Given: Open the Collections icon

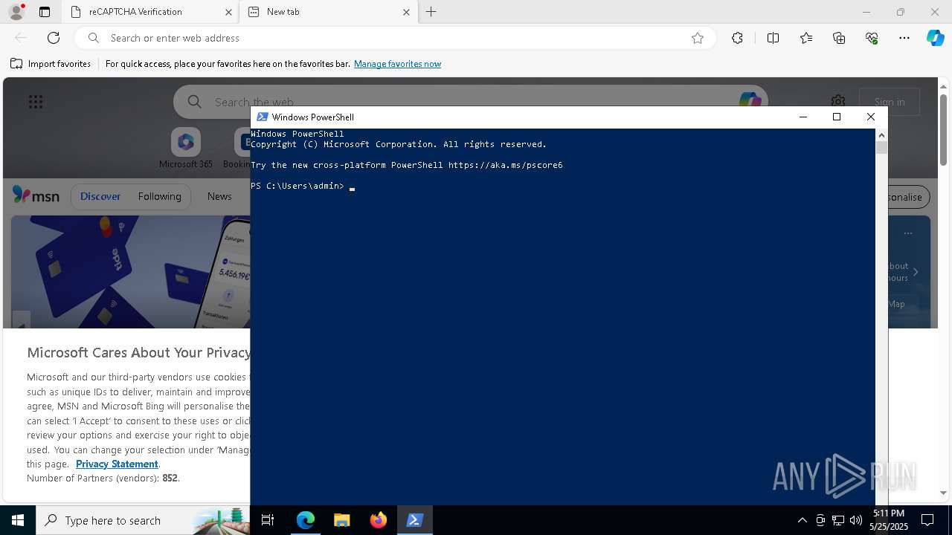Looking at the screenshot, I should click(839, 38).
